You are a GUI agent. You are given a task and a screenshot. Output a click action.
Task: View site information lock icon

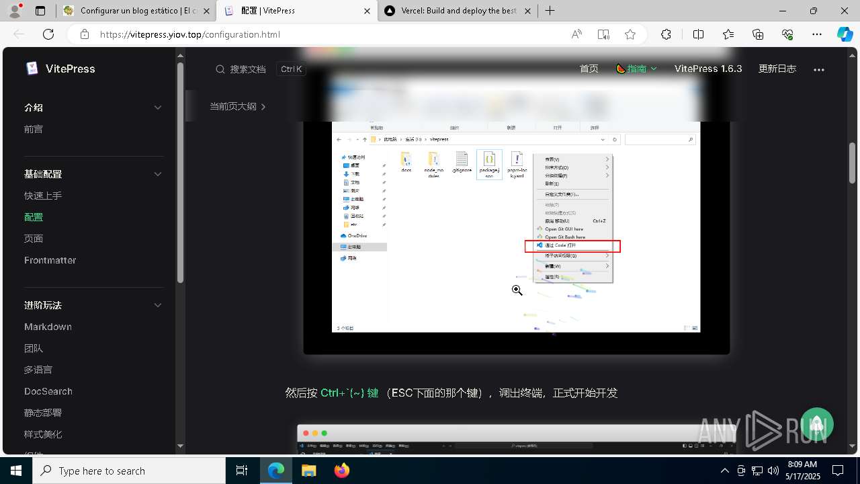[84, 34]
